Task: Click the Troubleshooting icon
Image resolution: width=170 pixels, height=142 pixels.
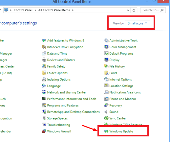Action: click(x=44, y=125)
